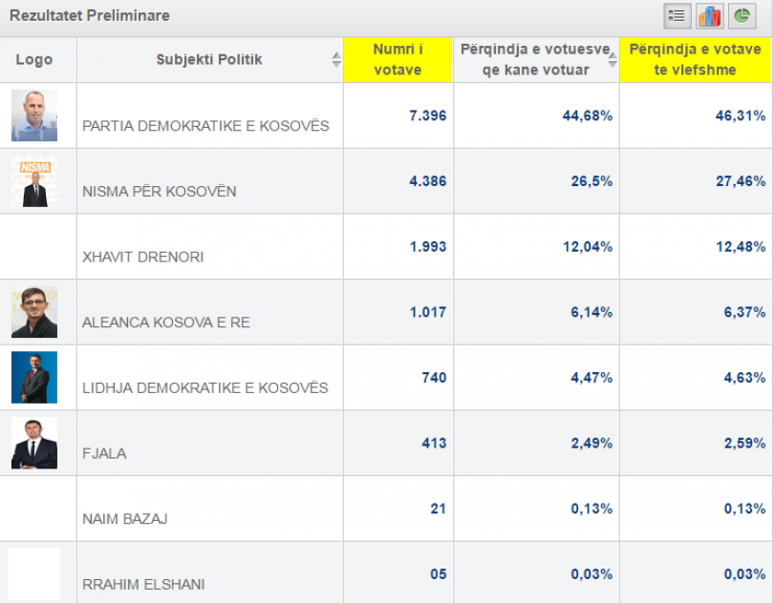774x603 pixels.
Task: Click the FJALA candidate photo
Action: (34, 443)
